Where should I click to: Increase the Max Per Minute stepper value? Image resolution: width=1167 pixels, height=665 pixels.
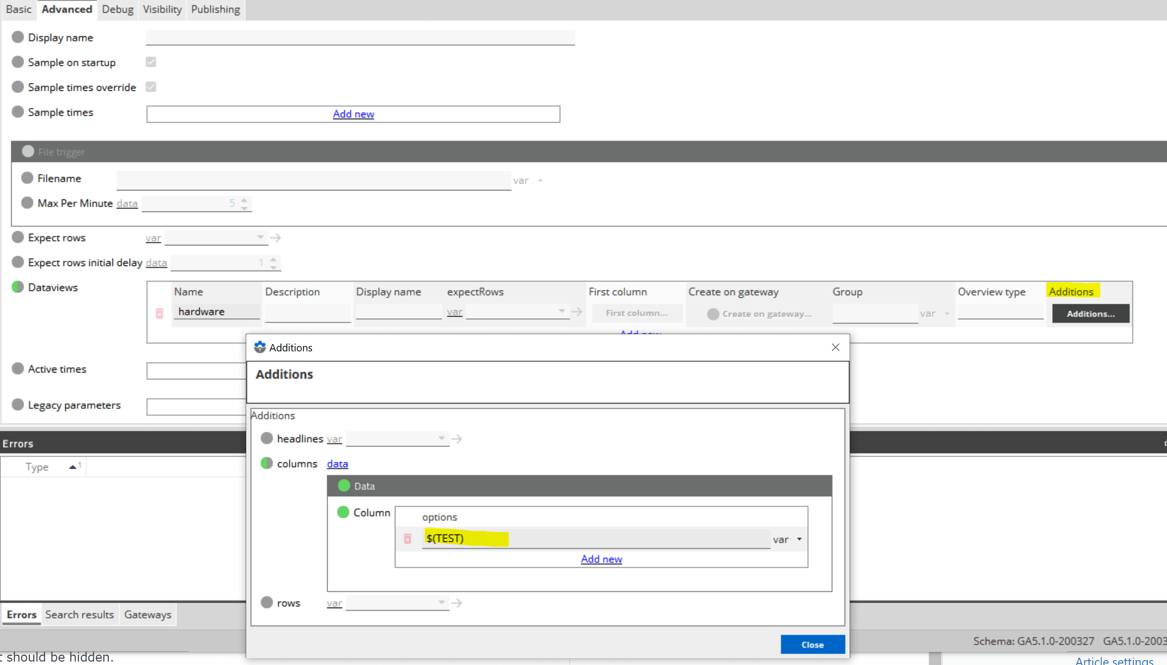click(244, 200)
